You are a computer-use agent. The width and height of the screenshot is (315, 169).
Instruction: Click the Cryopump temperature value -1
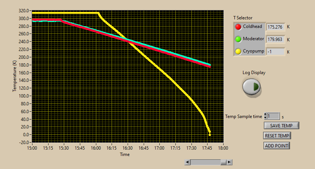[275, 52]
